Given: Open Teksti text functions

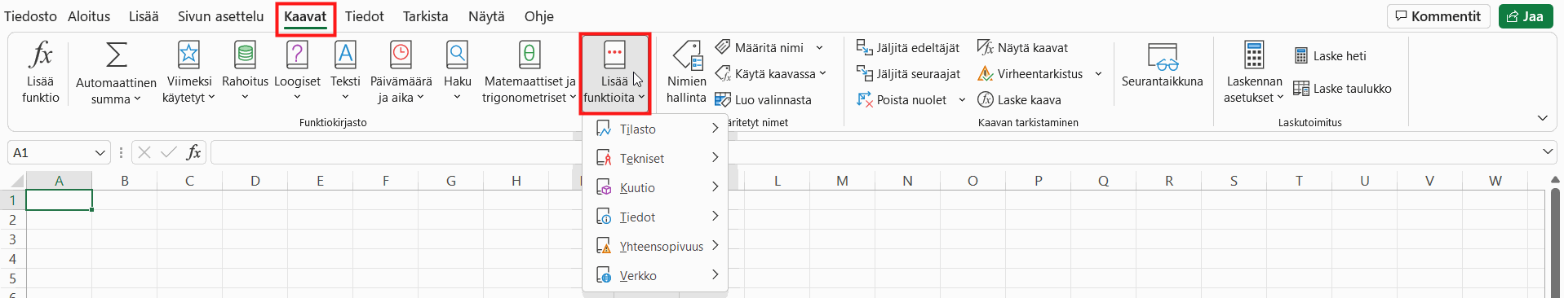Looking at the screenshot, I should (x=345, y=72).
